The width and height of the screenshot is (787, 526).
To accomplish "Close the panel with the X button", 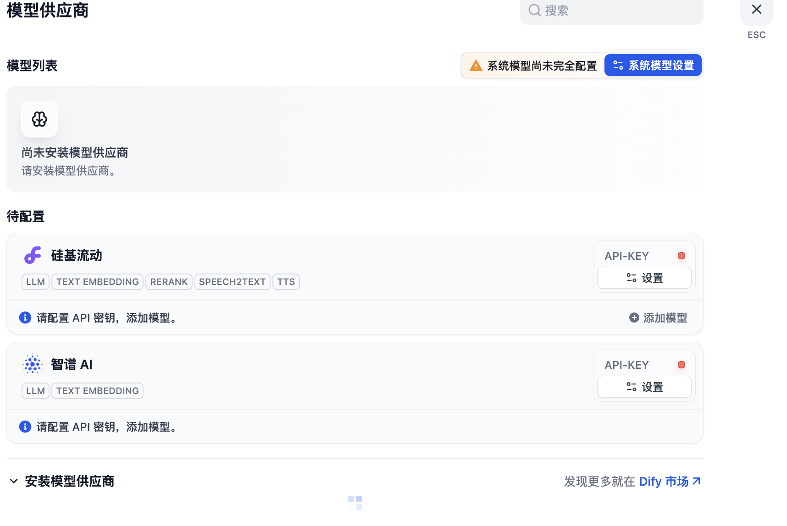I will pyautogui.click(x=757, y=9).
